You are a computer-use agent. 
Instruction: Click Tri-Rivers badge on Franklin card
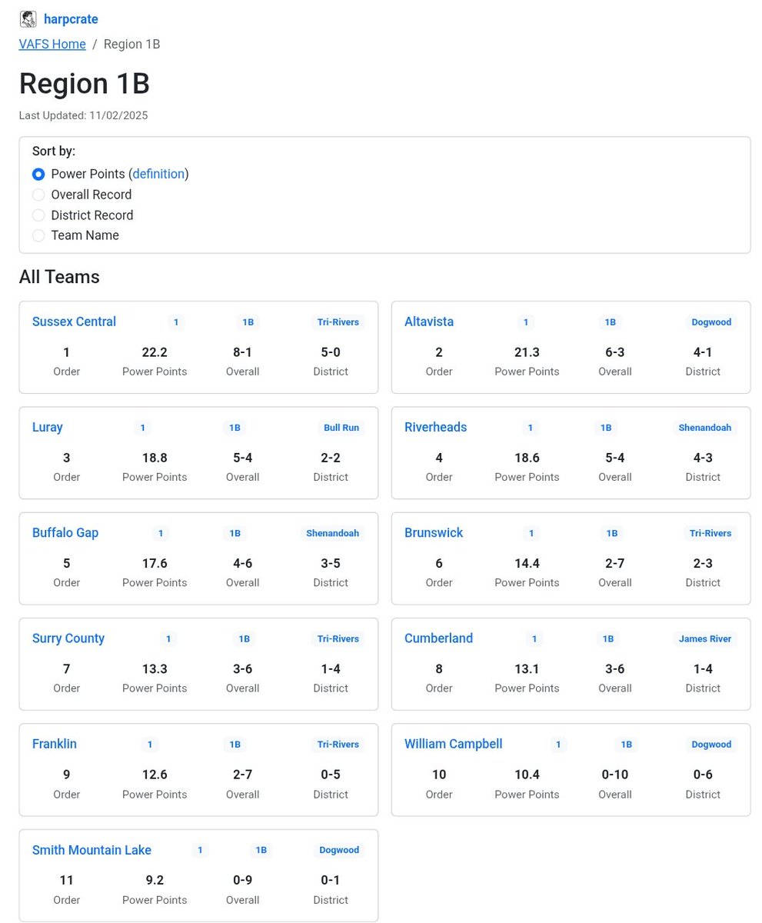[x=338, y=745]
